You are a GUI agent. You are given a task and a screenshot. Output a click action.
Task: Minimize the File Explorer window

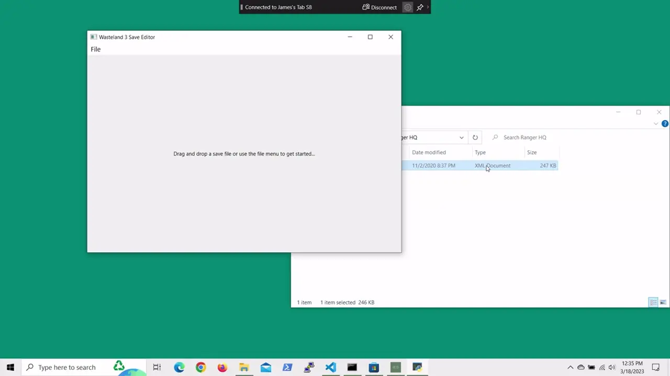point(618,112)
